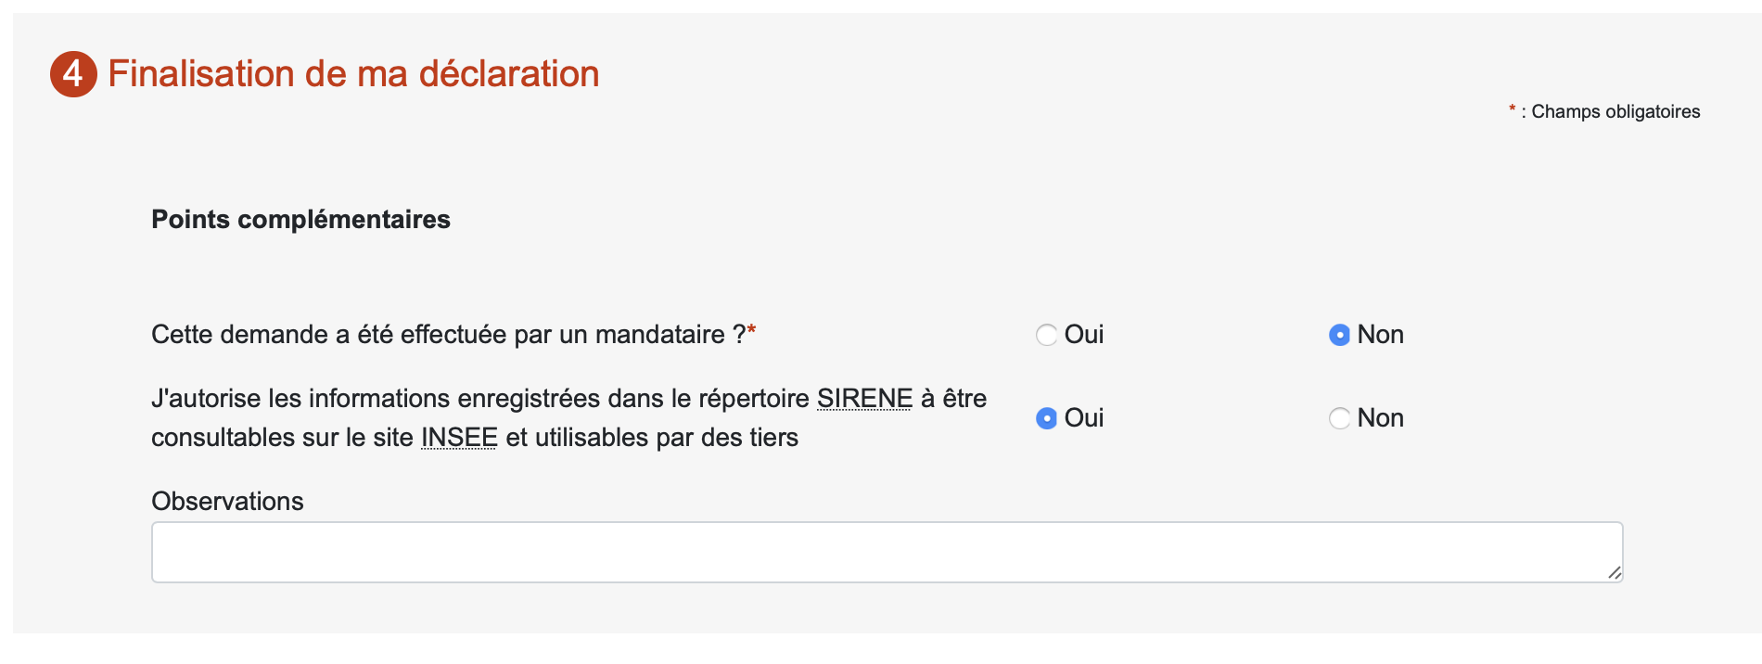The height and width of the screenshot is (664, 1762).
Task: Choose Non radio for SIRENE authorization
Action: [x=1339, y=418]
